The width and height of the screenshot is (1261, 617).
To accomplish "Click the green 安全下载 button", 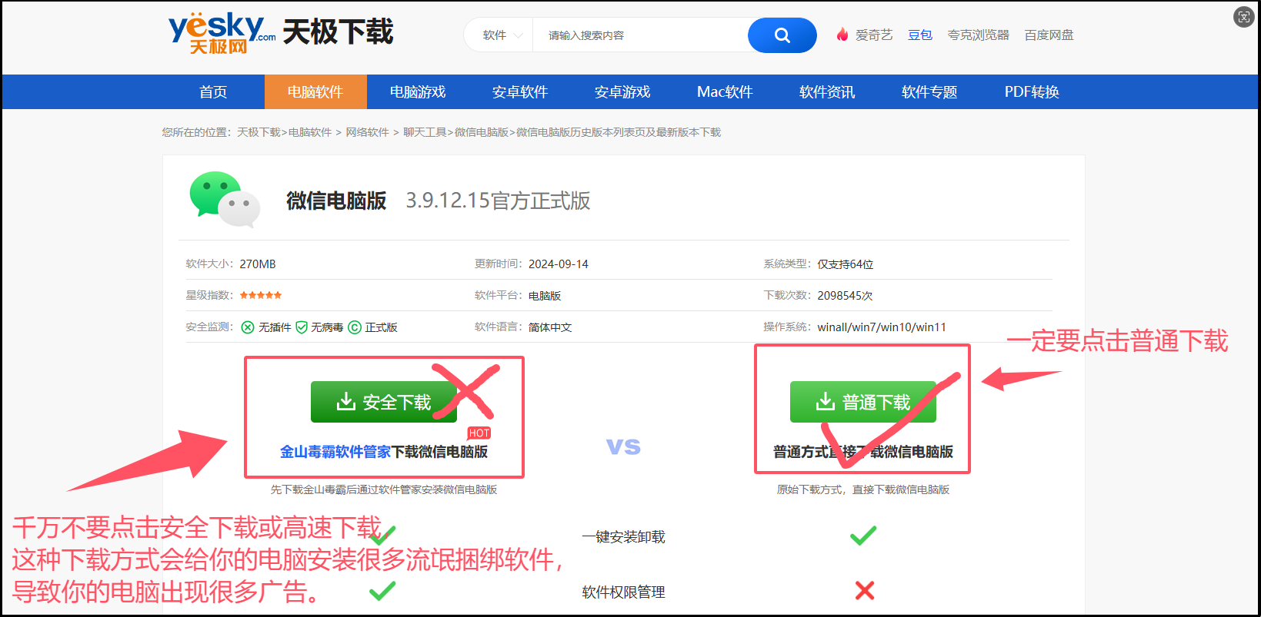I will 384,402.
